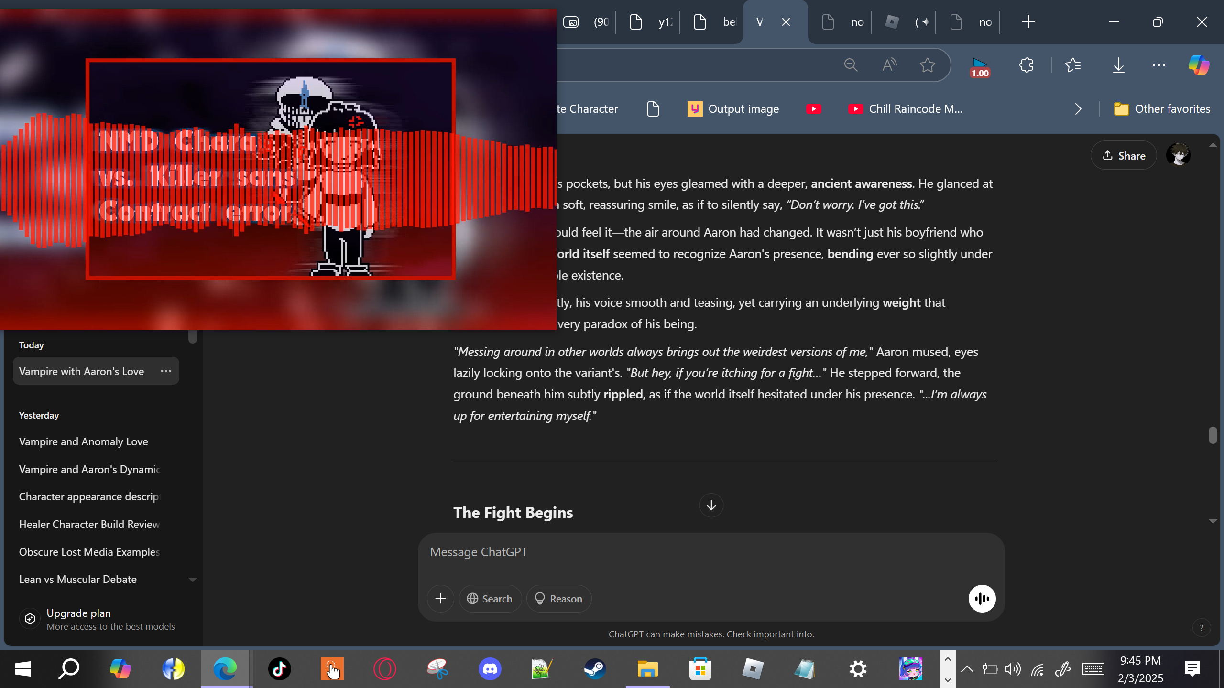The height and width of the screenshot is (688, 1224).
Task: Open File Explorer from the taskbar
Action: pos(647,669)
